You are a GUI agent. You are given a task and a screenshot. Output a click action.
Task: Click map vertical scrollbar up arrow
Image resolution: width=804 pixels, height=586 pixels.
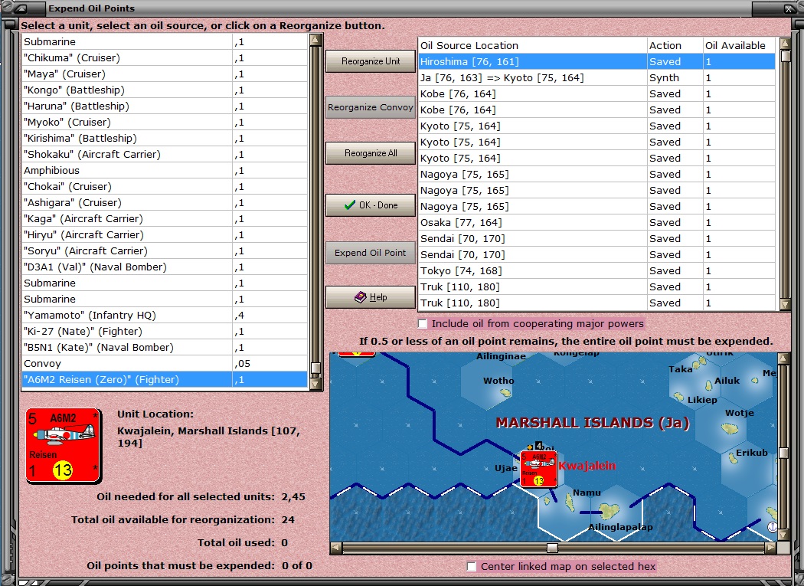(x=783, y=358)
